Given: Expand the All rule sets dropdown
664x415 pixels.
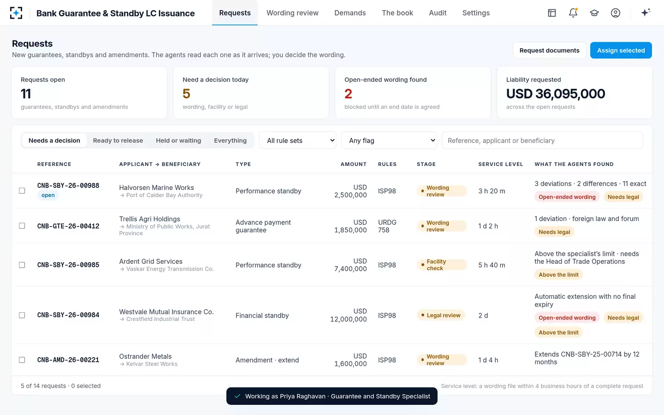Looking at the screenshot, I should click(299, 140).
